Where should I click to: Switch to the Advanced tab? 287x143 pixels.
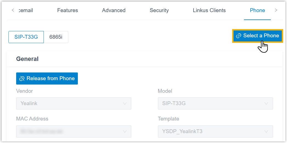(x=114, y=10)
